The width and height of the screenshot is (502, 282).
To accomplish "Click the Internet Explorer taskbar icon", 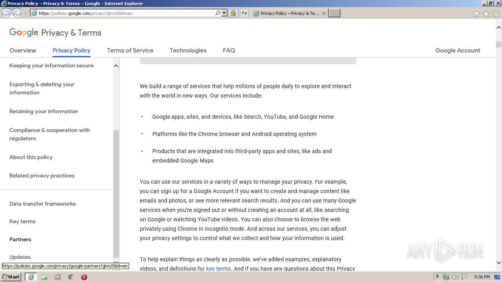I will (31, 277).
